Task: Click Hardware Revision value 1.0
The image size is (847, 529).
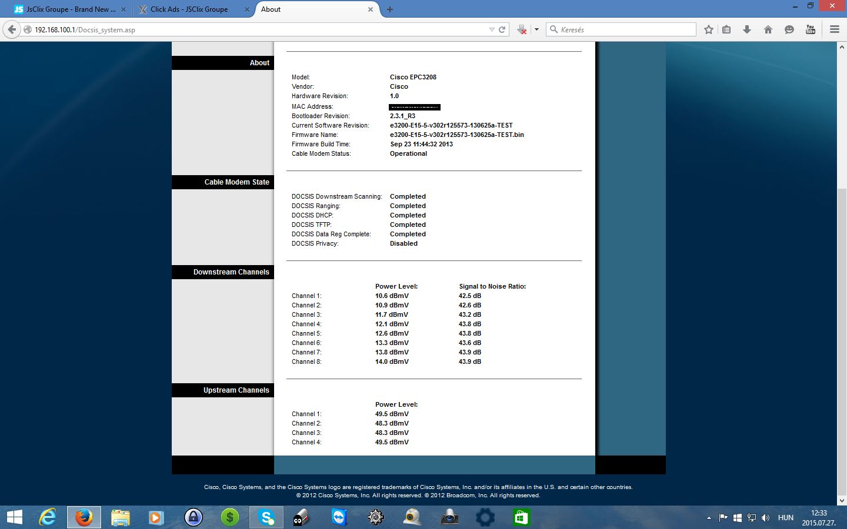Action: (x=394, y=96)
